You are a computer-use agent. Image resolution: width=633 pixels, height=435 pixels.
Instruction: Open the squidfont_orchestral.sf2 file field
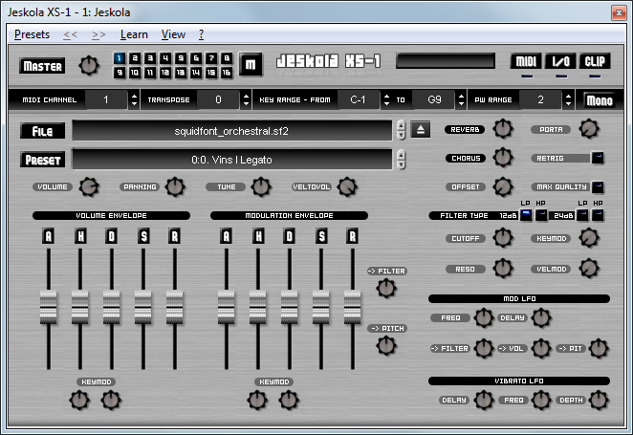232,131
